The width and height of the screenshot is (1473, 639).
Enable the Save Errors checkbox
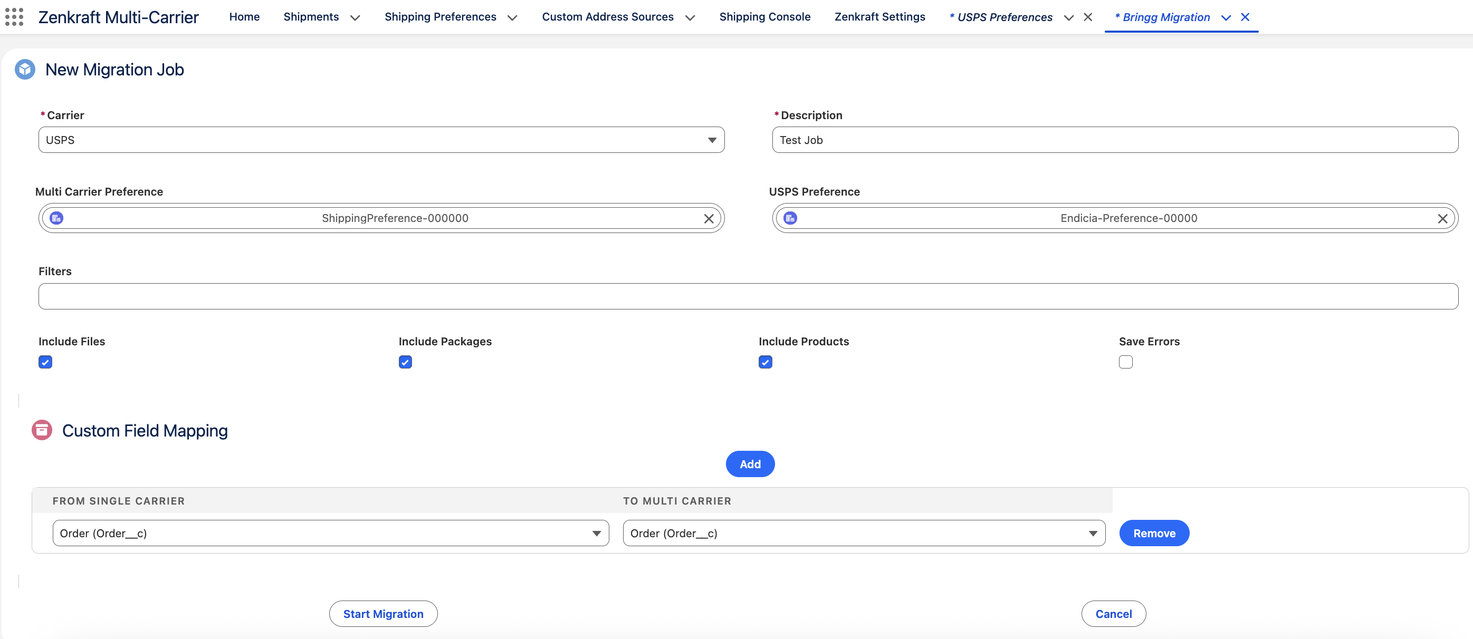pos(1125,362)
